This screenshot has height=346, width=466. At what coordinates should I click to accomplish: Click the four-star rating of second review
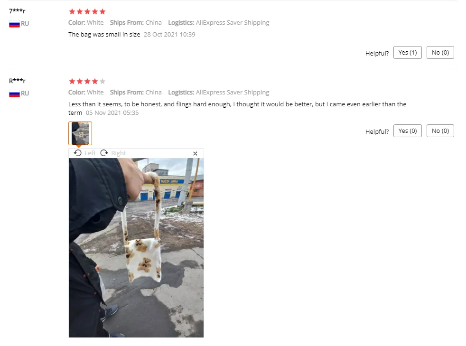(87, 82)
